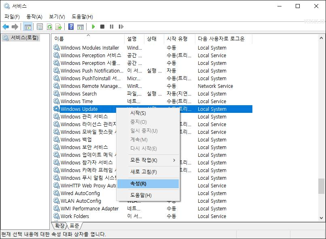Click scrollbar down arrow
Screen dimensions: 326x239
click(321, 218)
